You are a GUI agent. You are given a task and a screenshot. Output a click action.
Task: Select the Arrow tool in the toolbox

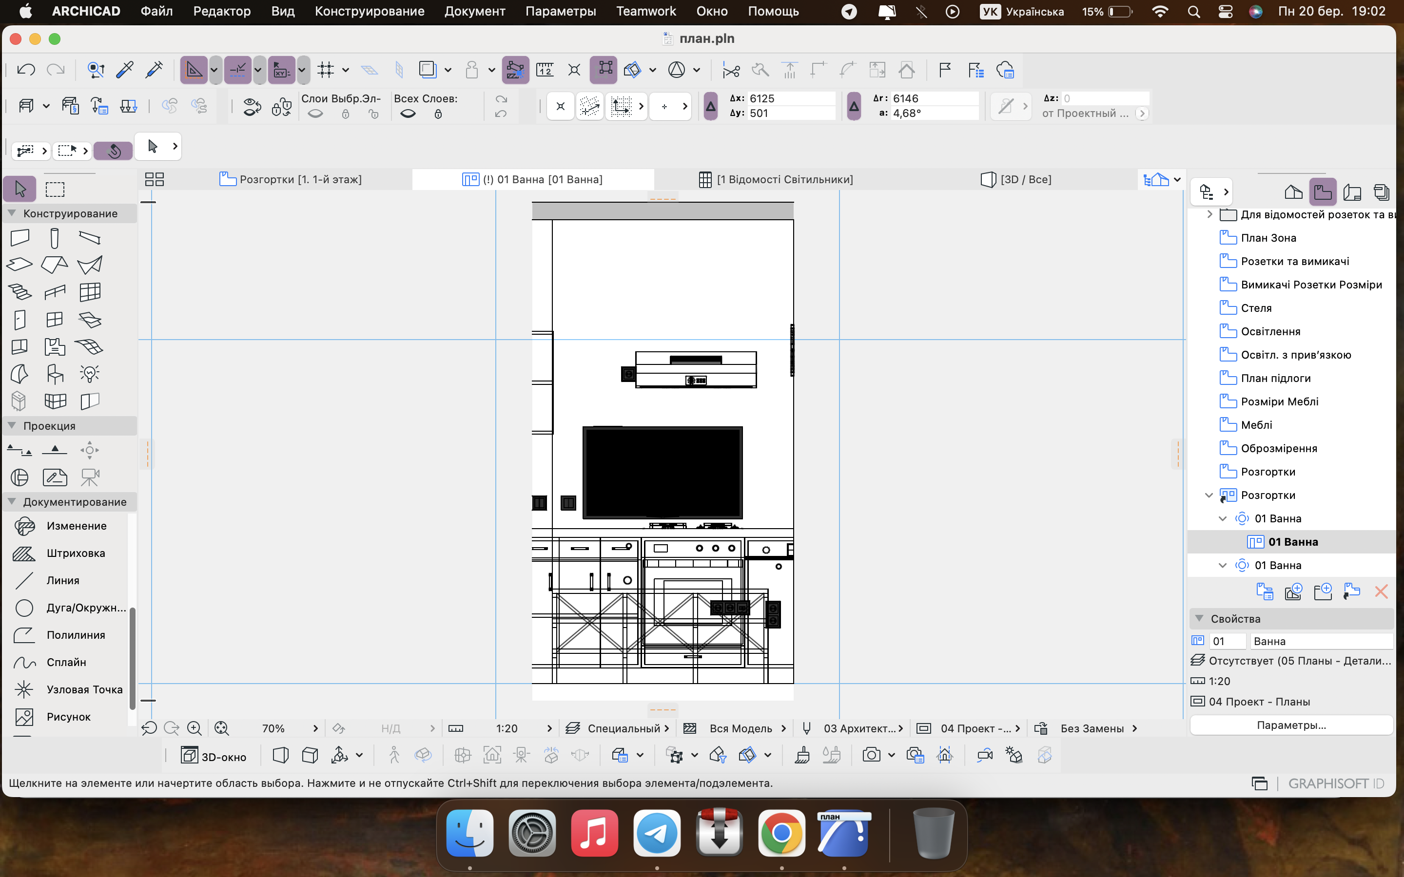point(20,189)
